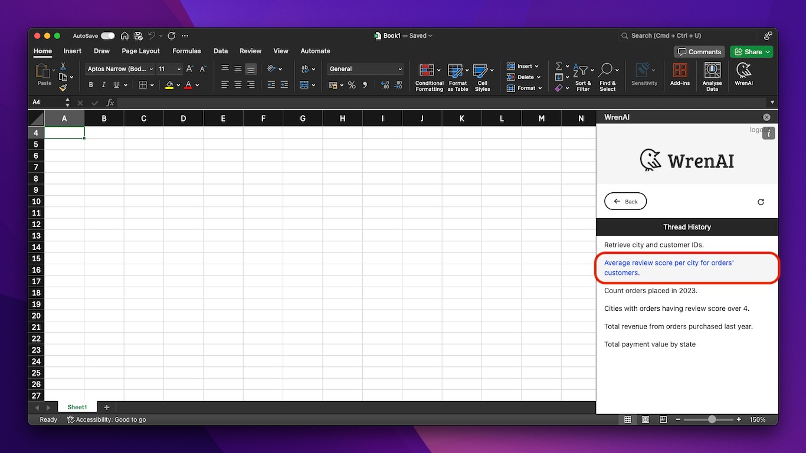The width and height of the screenshot is (806, 453).
Task: Switch to the Insert ribbon tab
Action: pyautogui.click(x=73, y=51)
